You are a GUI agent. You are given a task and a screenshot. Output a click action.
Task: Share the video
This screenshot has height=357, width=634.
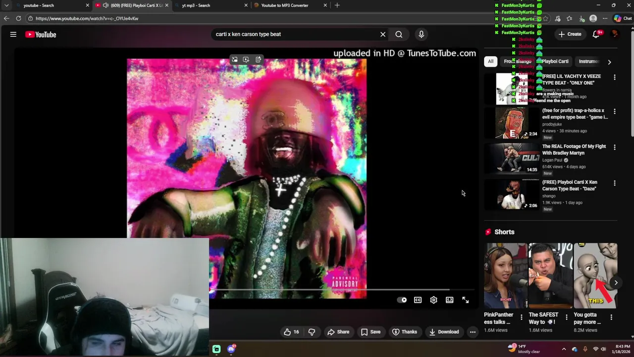point(338,332)
